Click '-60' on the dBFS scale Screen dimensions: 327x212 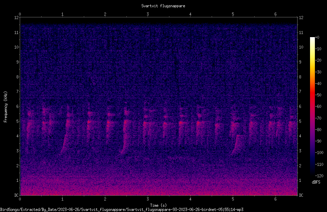click(x=318, y=107)
